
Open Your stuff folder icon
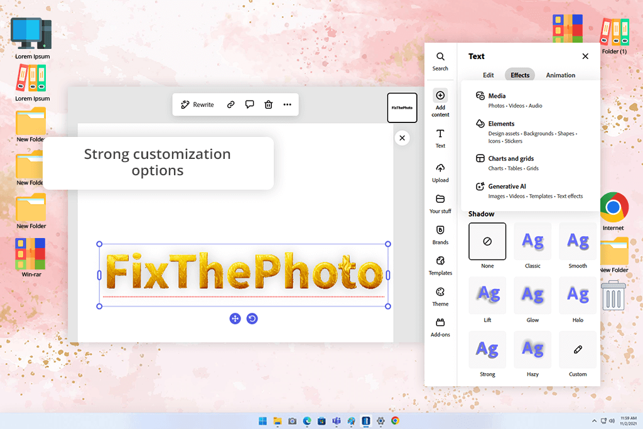[x=440, y=199]
